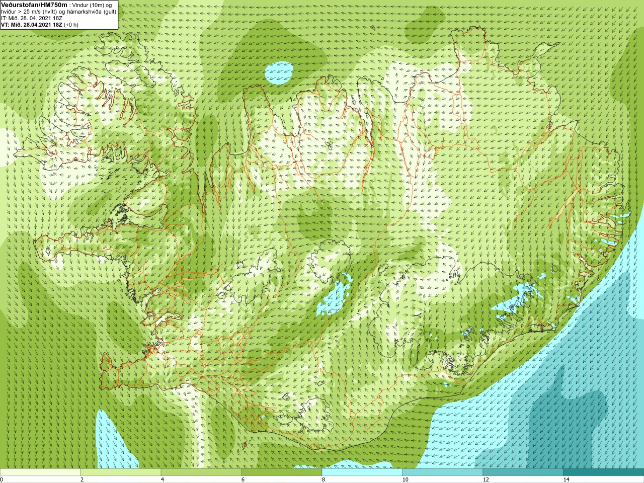
Task: Click the 'Veðurstofan/HM750m' title text
Action: click(34, 5)
